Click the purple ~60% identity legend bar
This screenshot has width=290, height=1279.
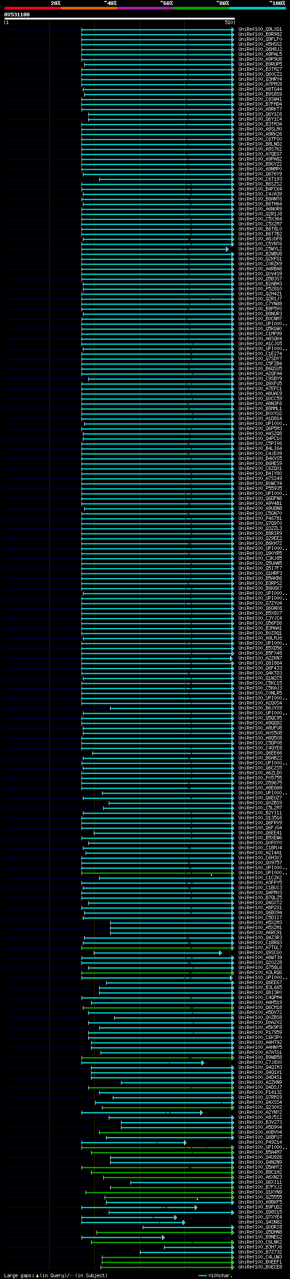[x=145, y=8]
